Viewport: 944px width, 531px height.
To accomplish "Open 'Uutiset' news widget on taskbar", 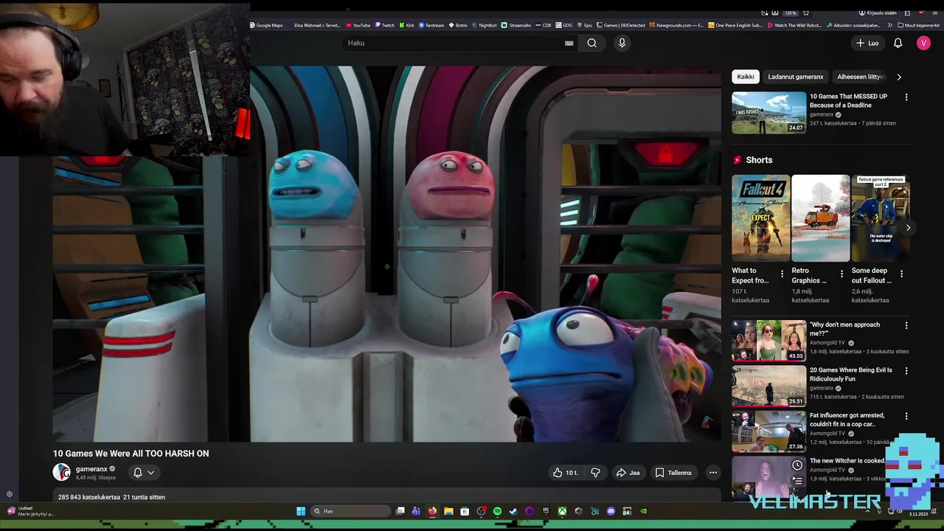I will point(29,510).
